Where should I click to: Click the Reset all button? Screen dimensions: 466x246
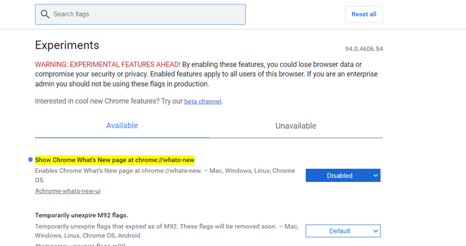pos(364,14)
